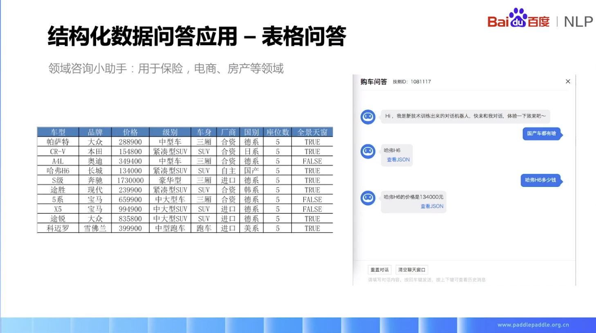Viewport: 596px width, 333px height.
Task: Close the 购车问答 chat panel
Action: coord(568,82)
